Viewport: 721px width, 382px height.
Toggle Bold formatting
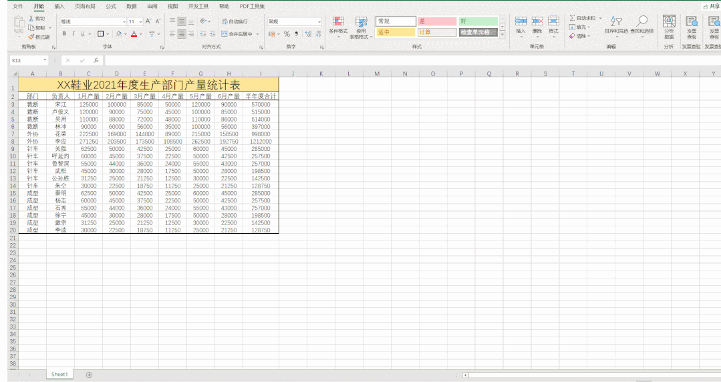coord(64,33)
